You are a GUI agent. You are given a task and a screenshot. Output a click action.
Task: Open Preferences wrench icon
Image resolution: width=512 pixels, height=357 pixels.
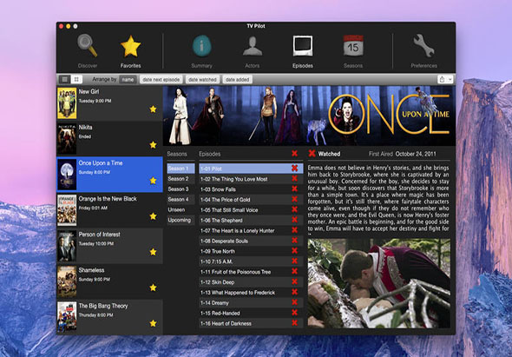tap(423, 45)
